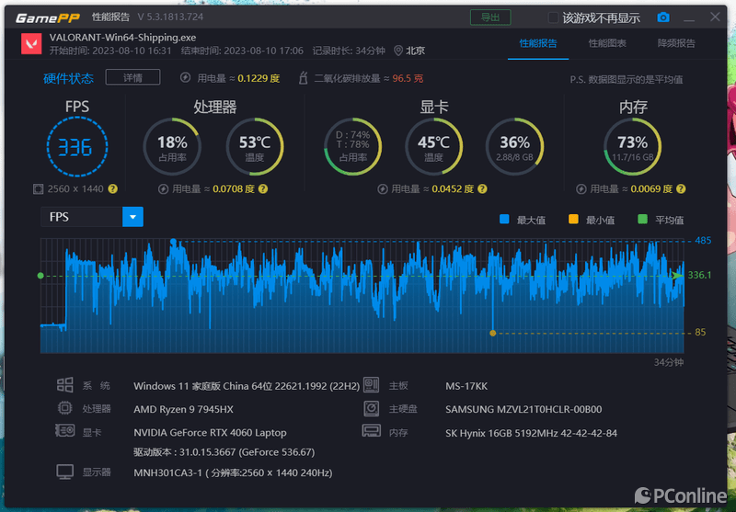736x512 pixels.
Task: Click the CPU temperature 53℃ gauge
Action: pos(255,146)
